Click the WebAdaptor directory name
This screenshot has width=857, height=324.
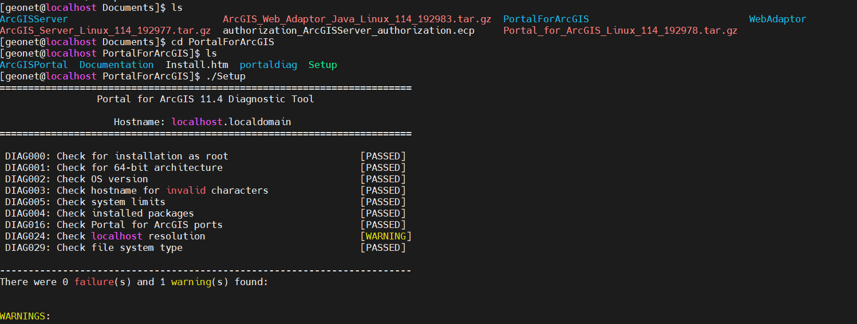click(777, 19)
